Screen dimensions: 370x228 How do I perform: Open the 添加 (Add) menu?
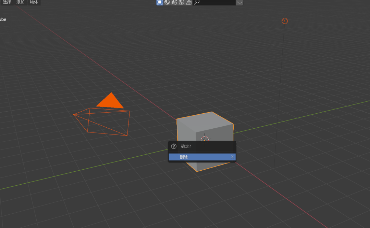pos(21,2)
